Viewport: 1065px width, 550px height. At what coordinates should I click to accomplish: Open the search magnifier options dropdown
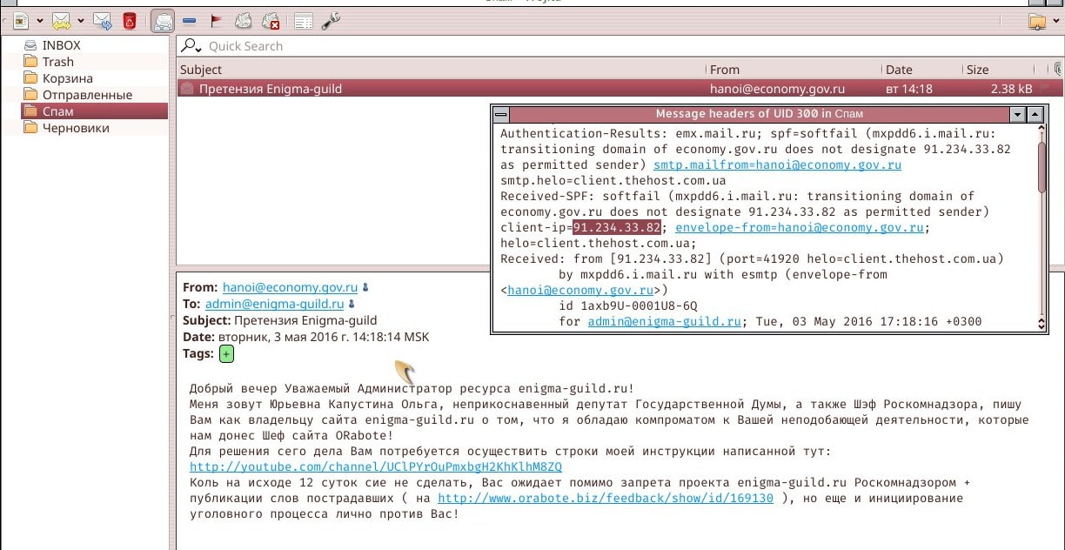point(191,46)
